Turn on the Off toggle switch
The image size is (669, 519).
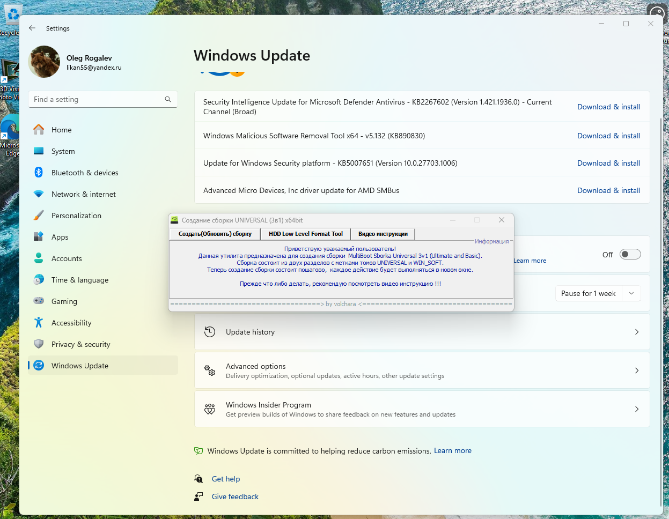click(x=630, y=255)
